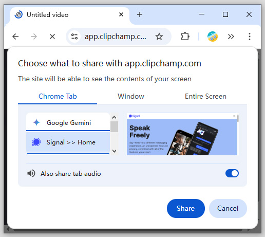Toggle Also share tab audio switch

[x=232, y=173]
